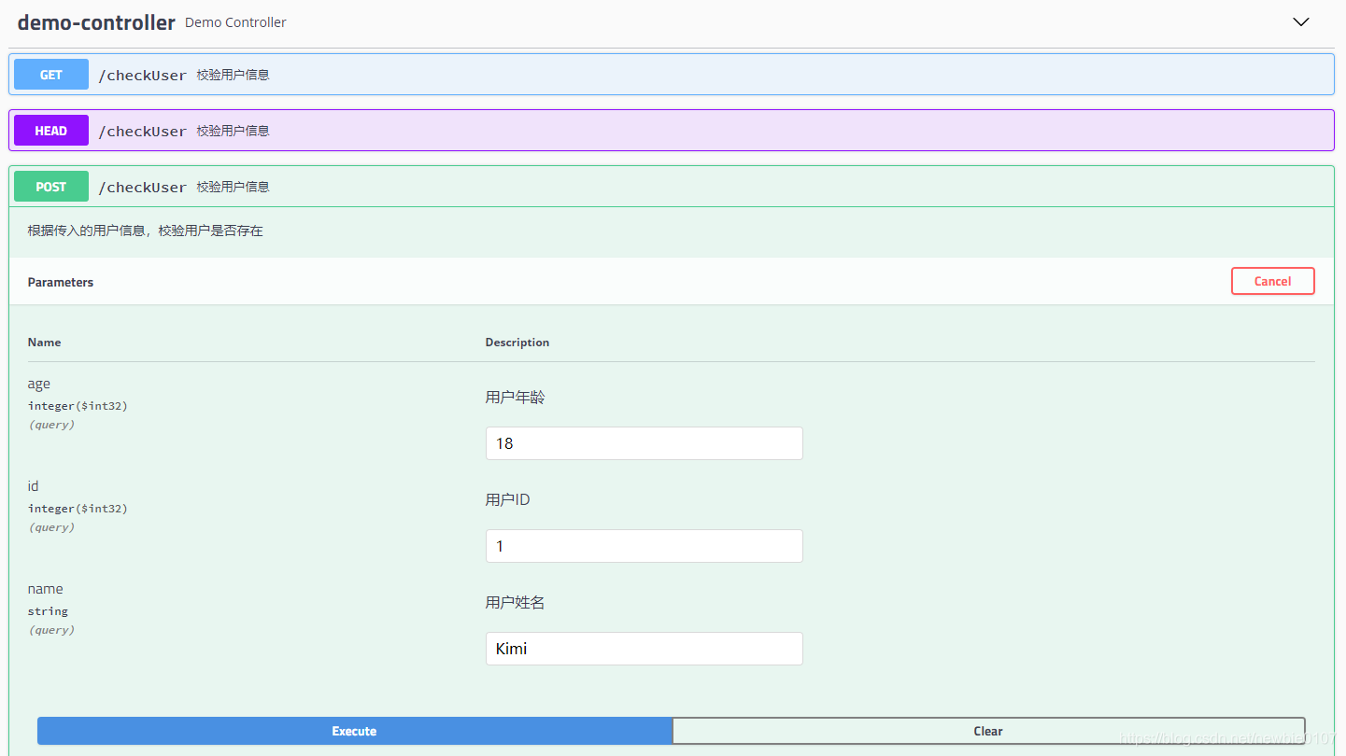Select the '用户姓名' description text

click(516, 603)
